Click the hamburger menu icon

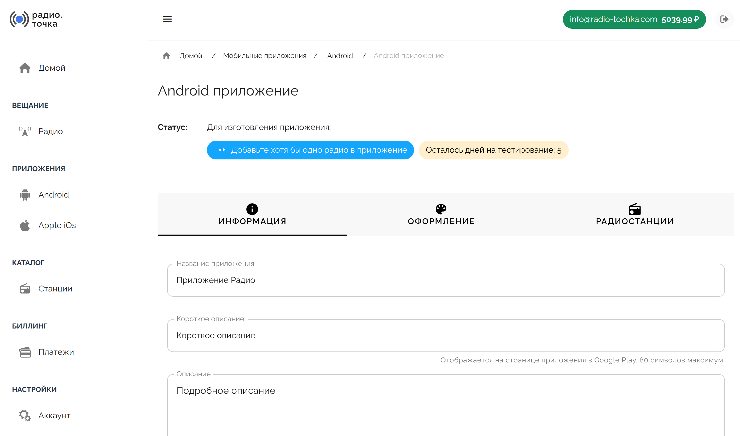click(167, 19)
